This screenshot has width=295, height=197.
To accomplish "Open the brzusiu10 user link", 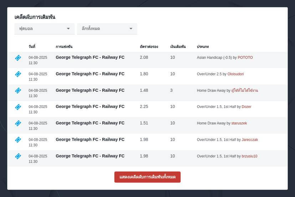I will point(249,156).
